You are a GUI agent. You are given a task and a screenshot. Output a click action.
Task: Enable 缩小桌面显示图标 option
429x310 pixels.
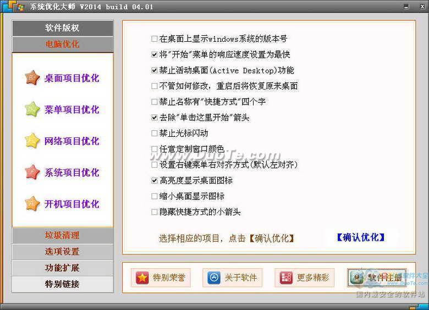click(x=155, y=196)
